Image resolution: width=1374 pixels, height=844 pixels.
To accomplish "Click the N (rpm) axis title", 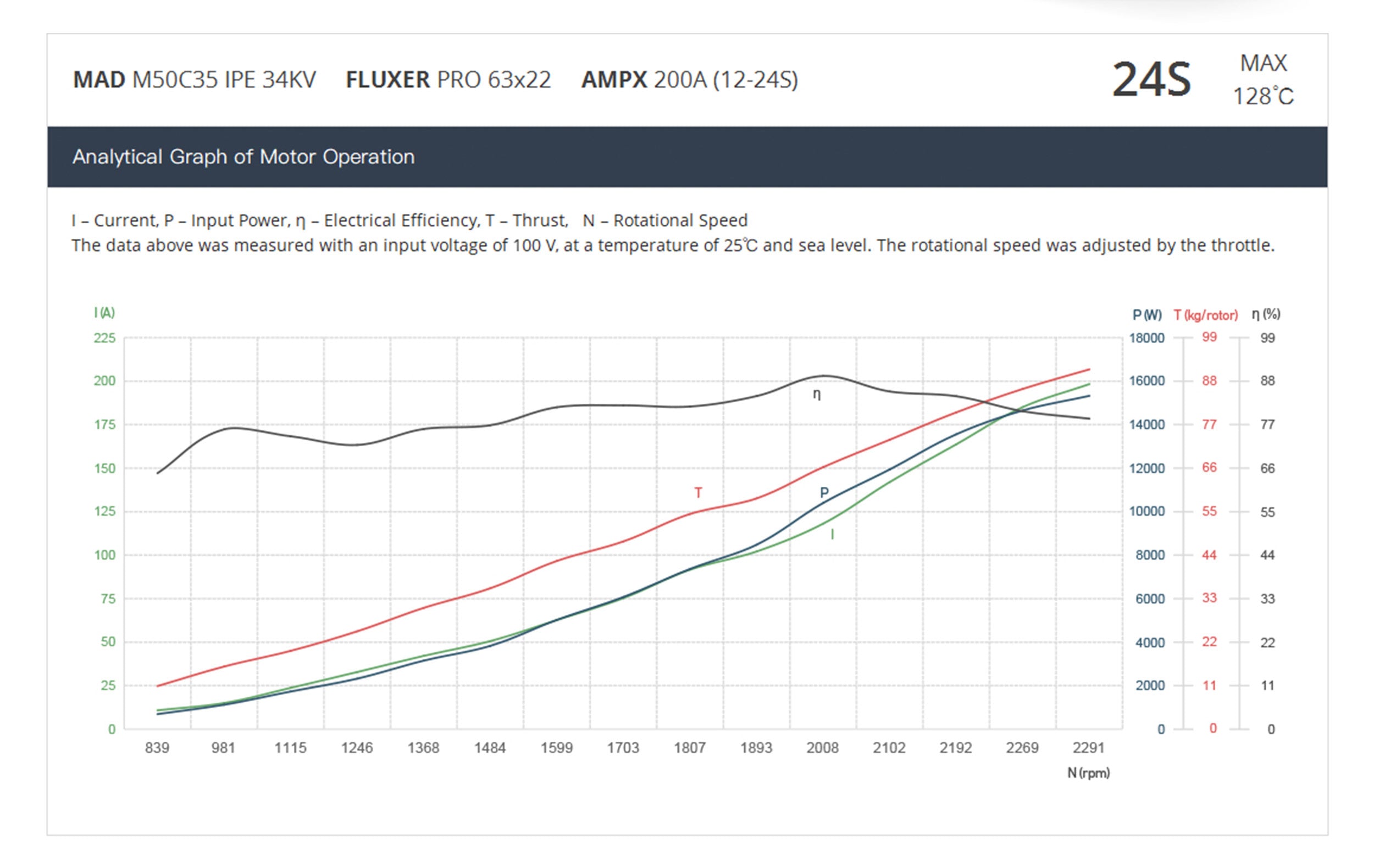I will (1088, 773).
